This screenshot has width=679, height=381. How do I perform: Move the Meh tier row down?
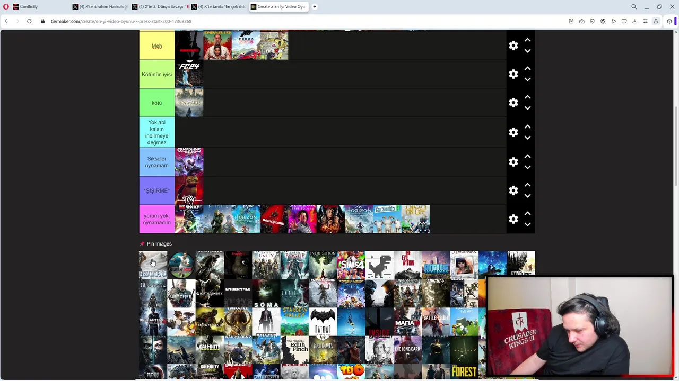pyautogui.click(x=527, y=51)
